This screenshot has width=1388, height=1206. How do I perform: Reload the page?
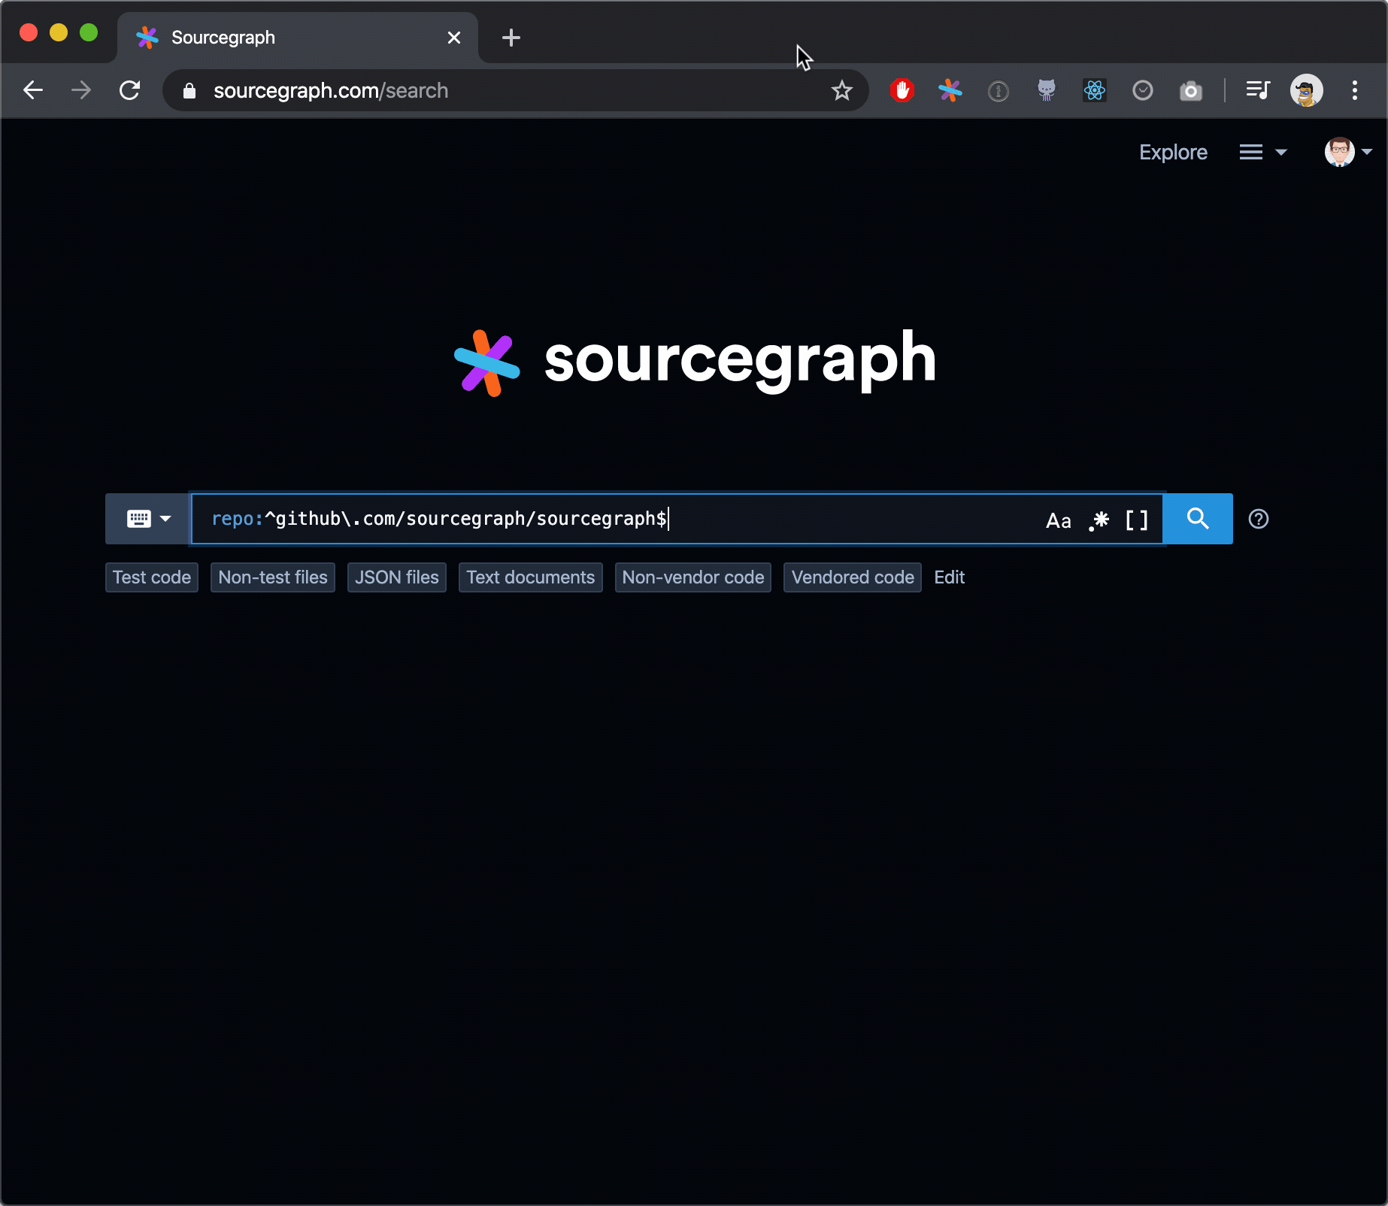tap(129, 90)
